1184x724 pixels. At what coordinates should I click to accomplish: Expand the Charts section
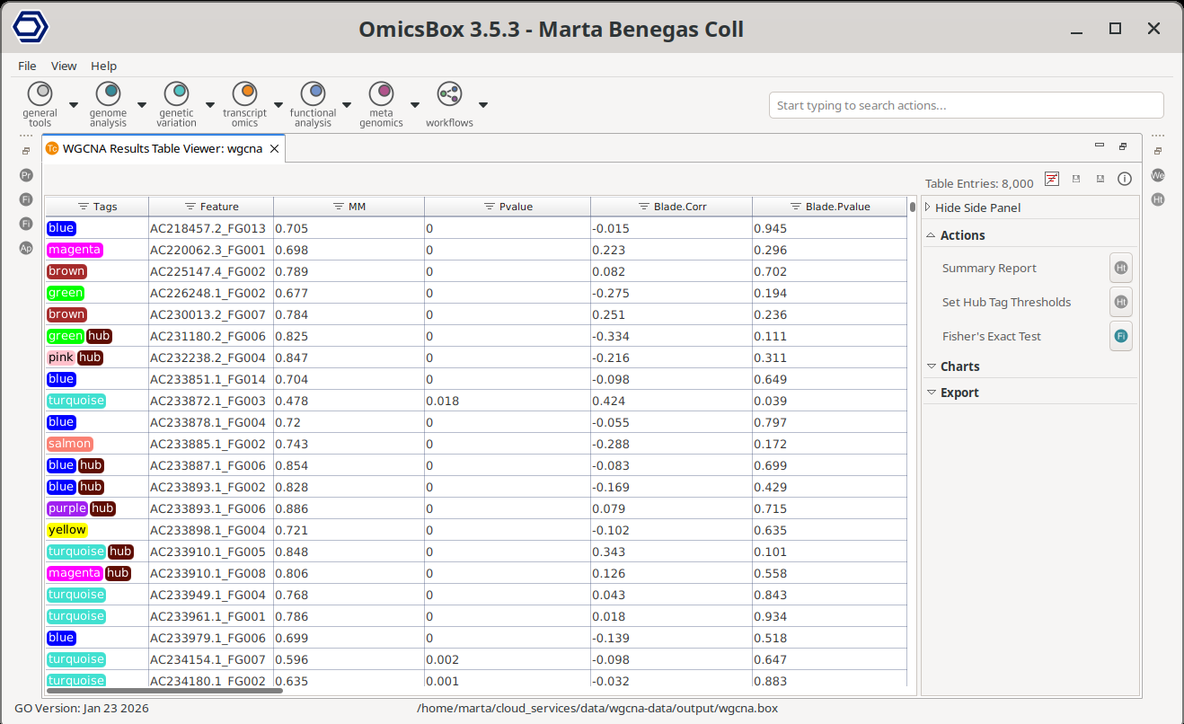959,366
